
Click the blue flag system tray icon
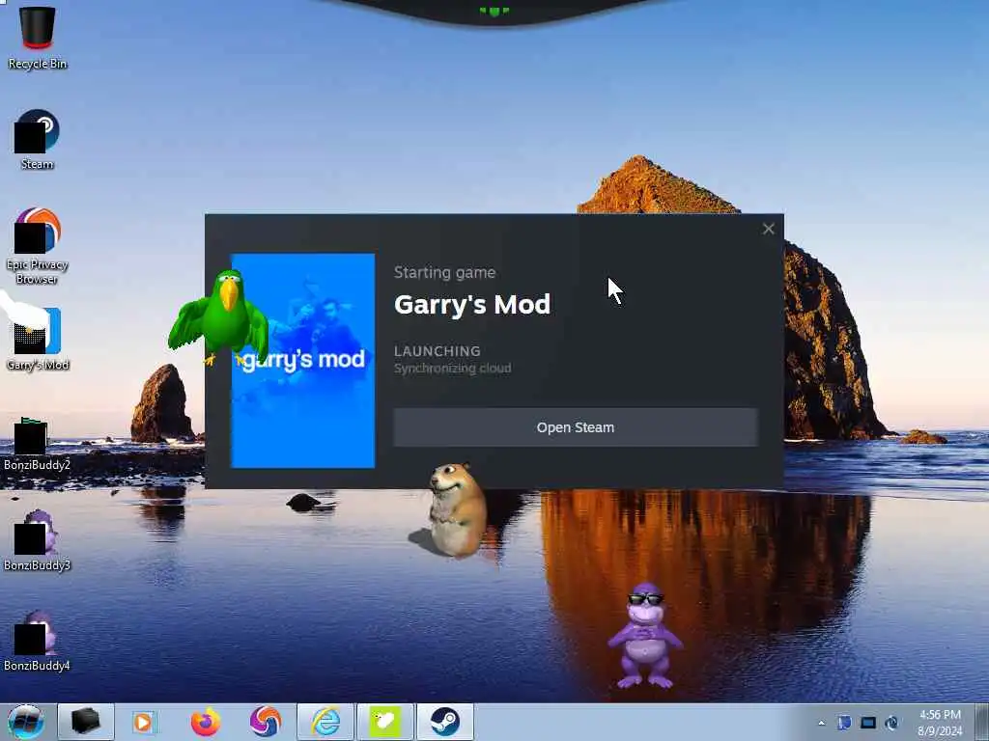point(844,723)
